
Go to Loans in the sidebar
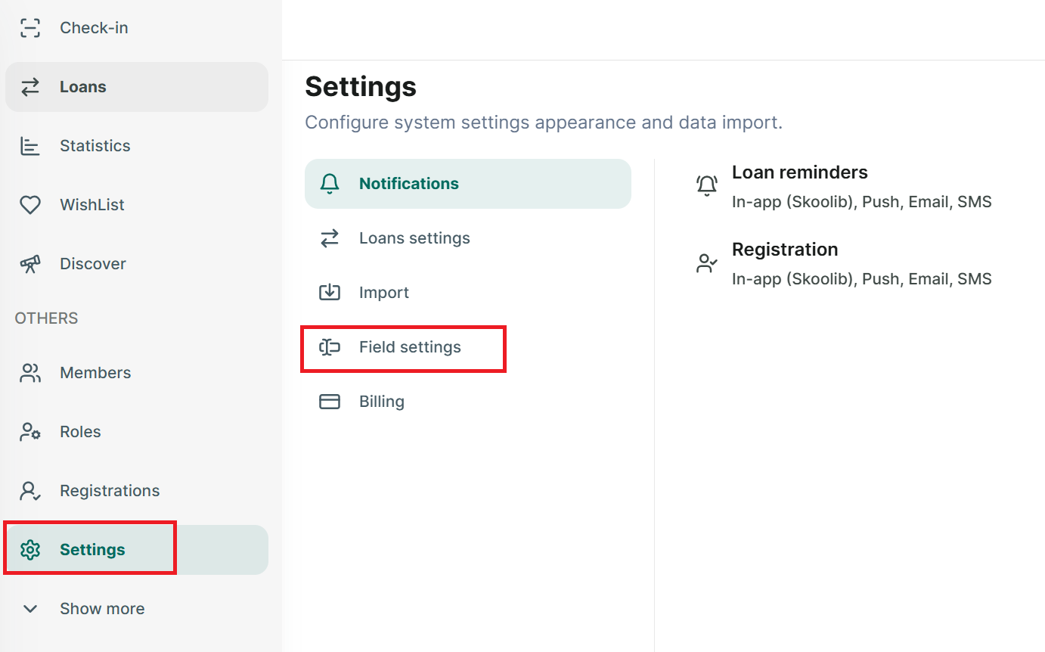[137, 87]
